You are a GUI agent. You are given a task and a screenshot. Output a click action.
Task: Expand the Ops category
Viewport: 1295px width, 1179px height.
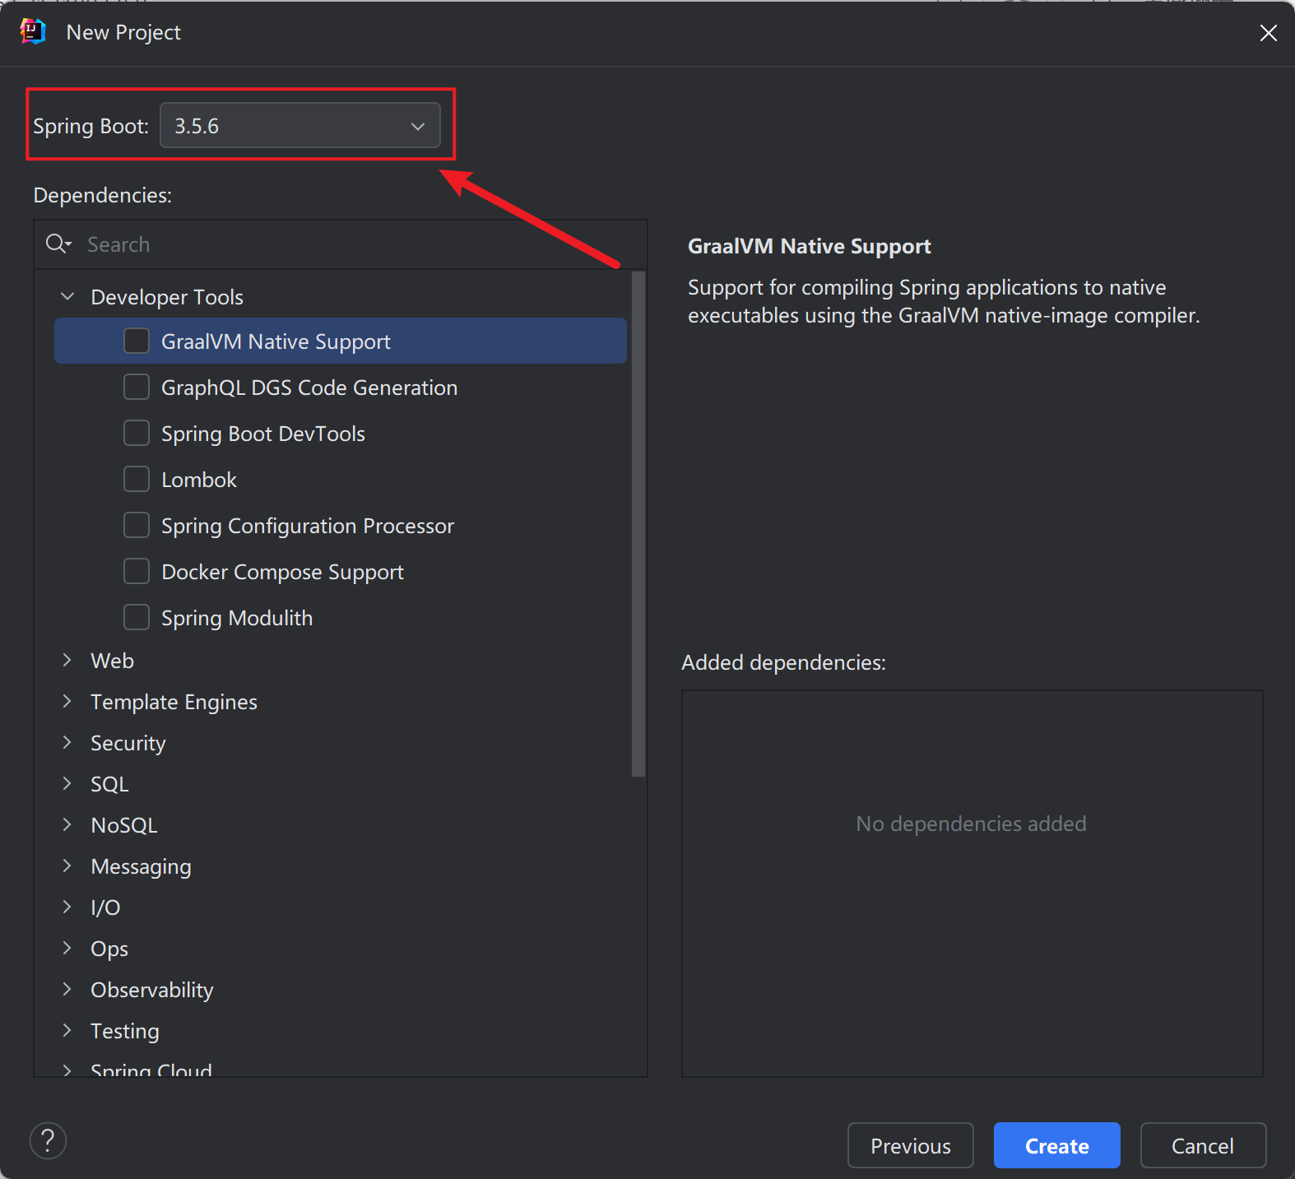coord(67,948)
